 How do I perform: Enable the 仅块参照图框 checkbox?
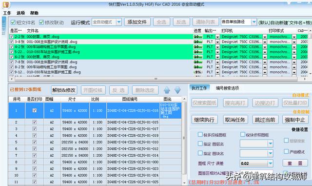coord(243,134)
